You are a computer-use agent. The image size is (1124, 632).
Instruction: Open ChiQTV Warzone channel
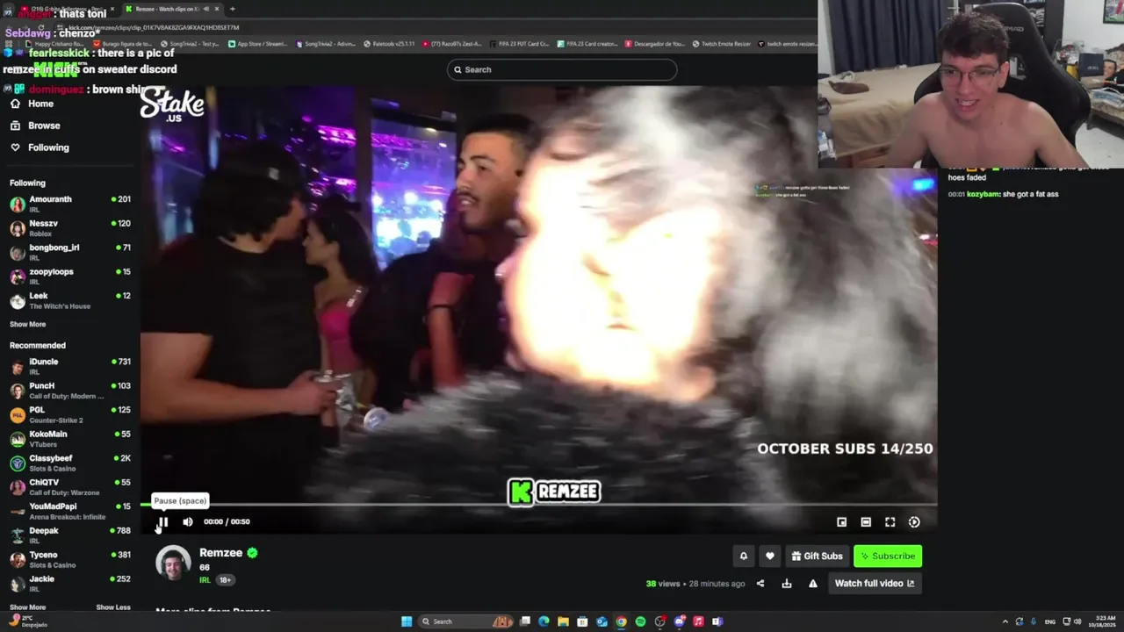click(x=70, y=487)
